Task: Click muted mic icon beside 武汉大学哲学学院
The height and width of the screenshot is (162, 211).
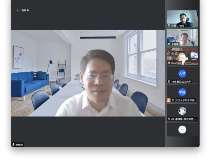Action: coord(173,100)
